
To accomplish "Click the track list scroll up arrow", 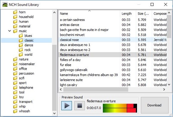I will click(169, 13).
